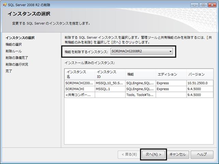Click the MSSQL.1 instance ID cell

tap(110, 89)
